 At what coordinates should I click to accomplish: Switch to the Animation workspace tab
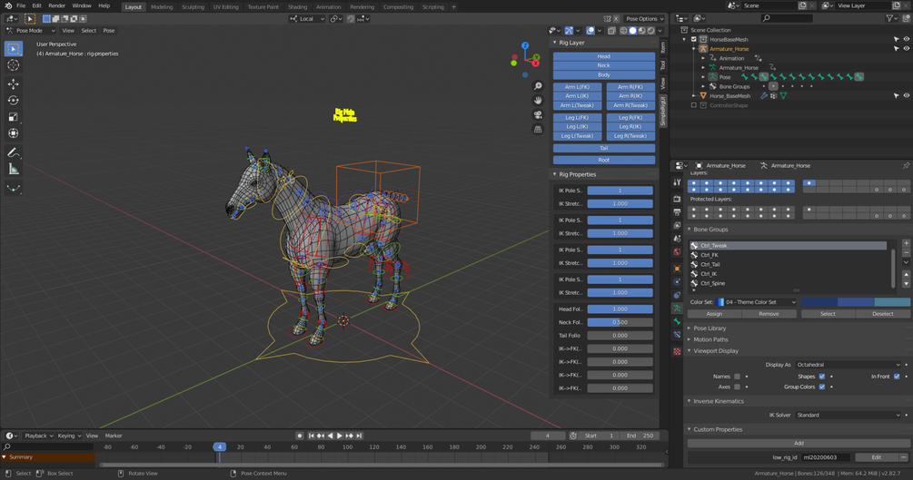coord(328,7)
